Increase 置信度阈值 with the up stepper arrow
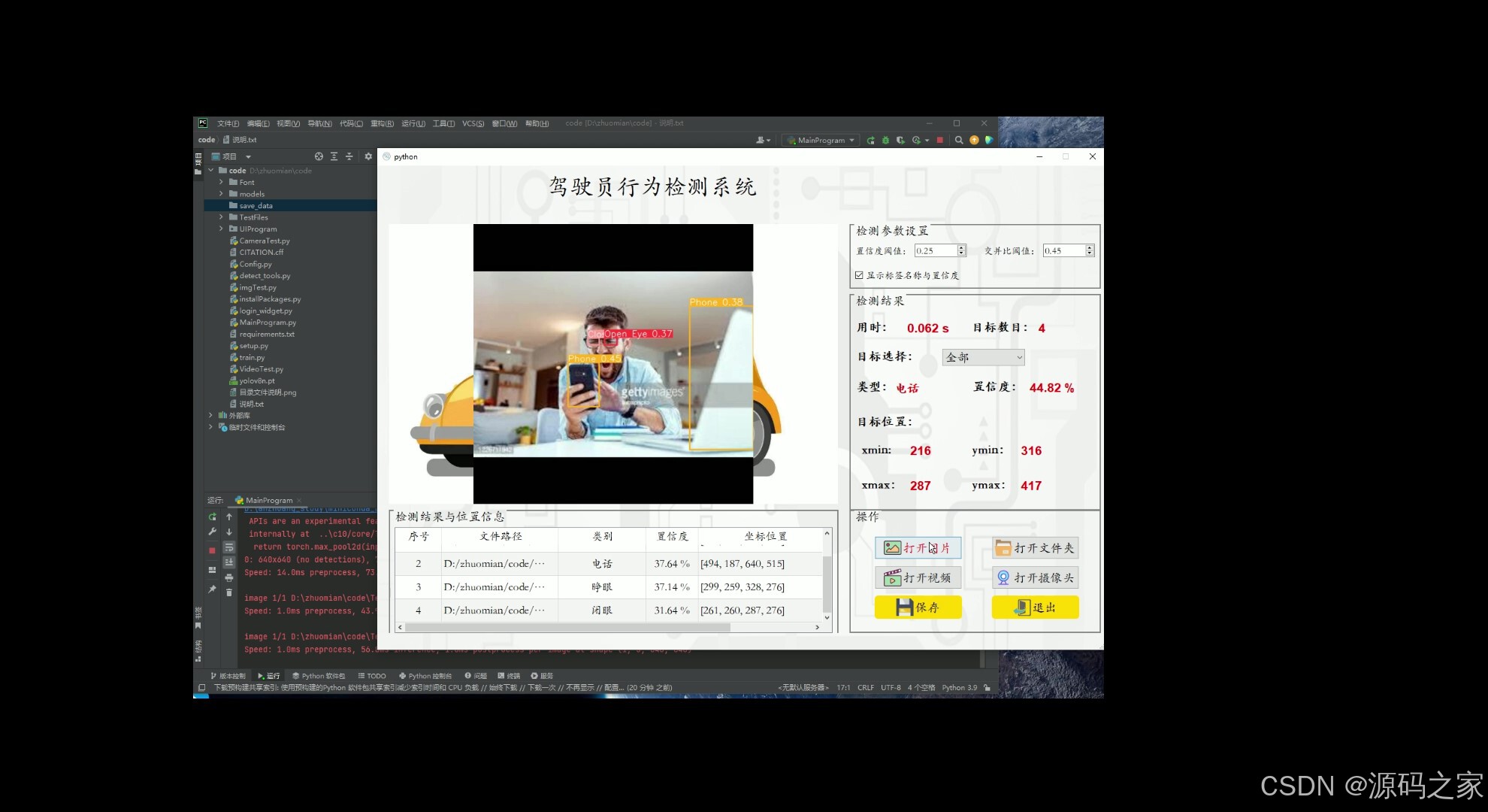The image size is (1488, 812). [960, 247]
